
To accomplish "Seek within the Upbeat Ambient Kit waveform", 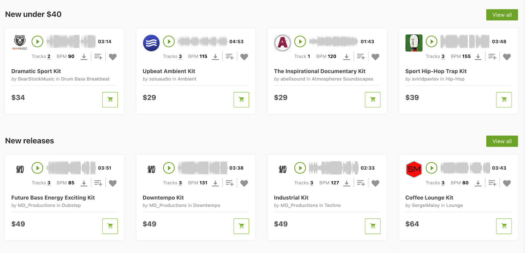I will click(x=202, y=42).
